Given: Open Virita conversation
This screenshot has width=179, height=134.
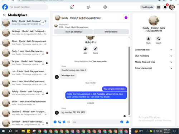Looking at the screenshot, I should click(x=25, y=103).
